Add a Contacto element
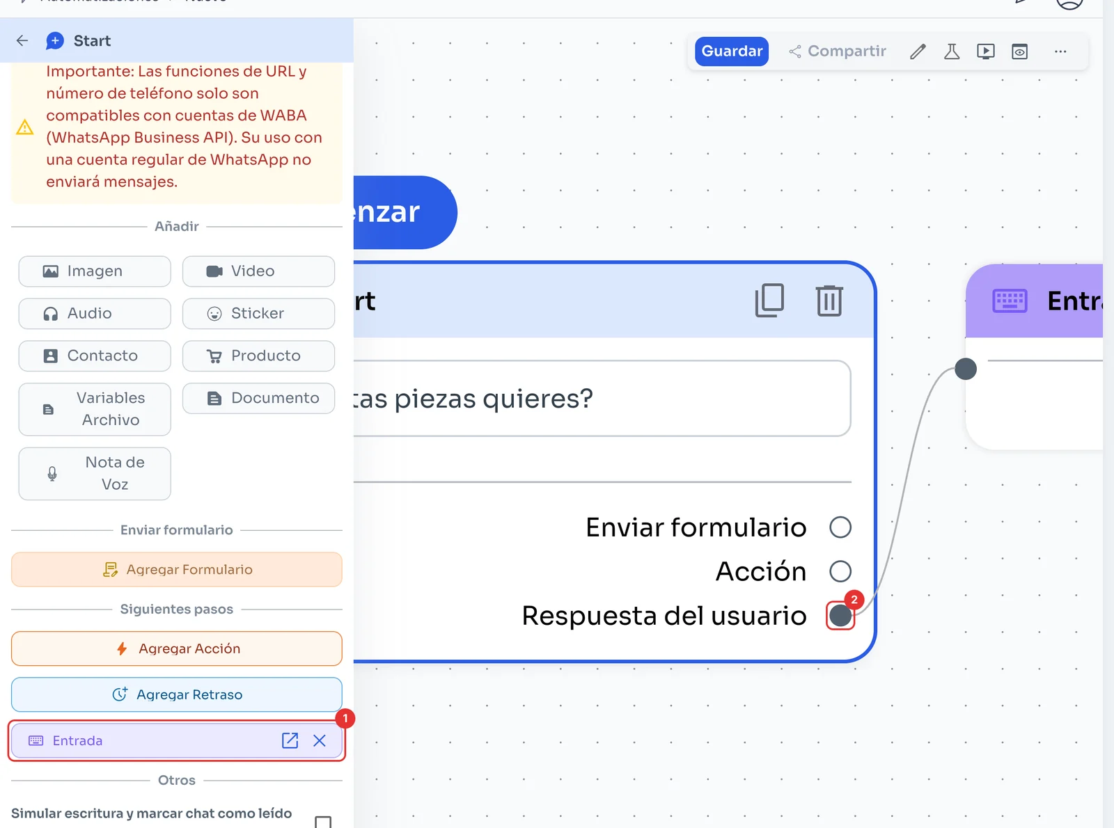Viewport: 1114px width, 828px height. click(x=95, y=356)
